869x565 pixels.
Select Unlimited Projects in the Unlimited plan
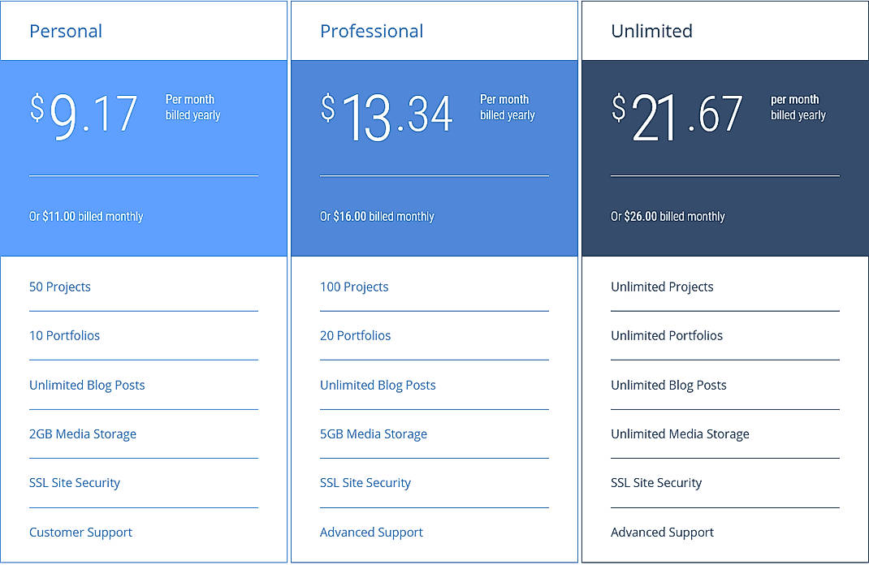point(662,287)
